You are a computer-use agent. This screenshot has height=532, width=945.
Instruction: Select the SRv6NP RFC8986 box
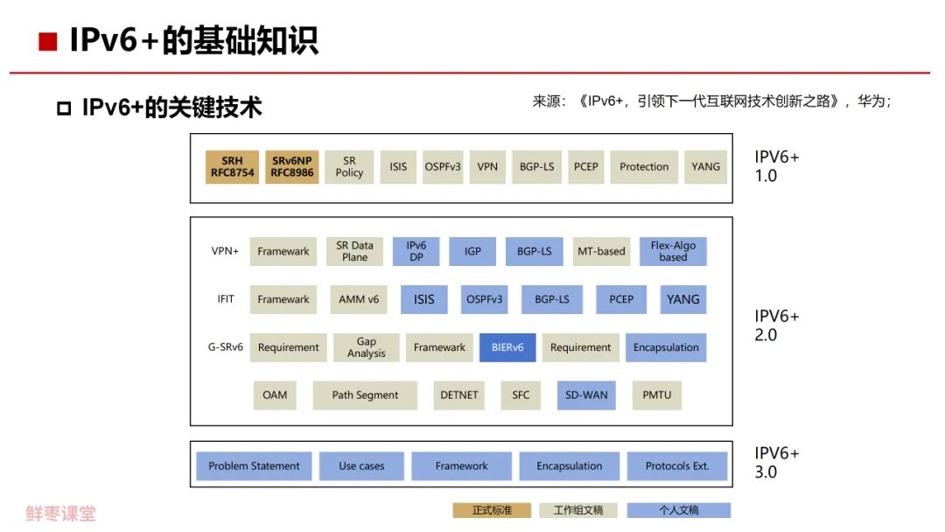pyautogui.click(x=291, y=167)
